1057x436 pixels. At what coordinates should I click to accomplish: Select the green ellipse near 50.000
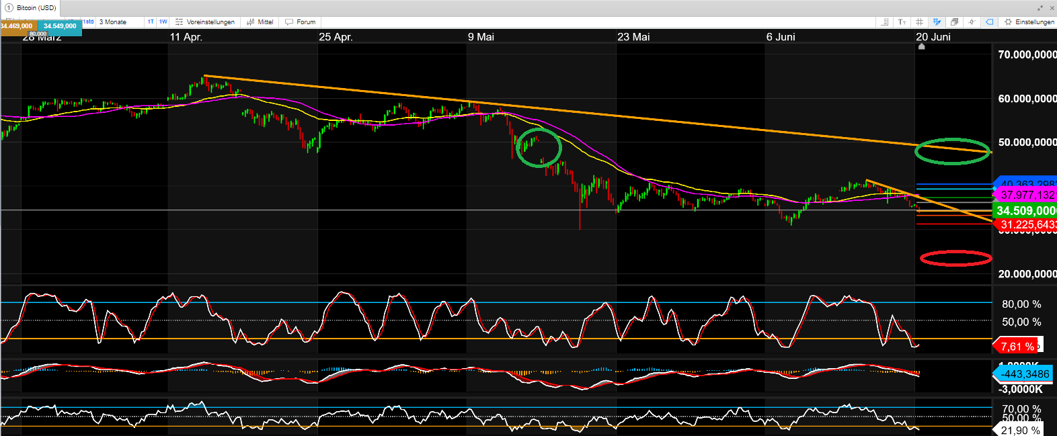[952, 151]
